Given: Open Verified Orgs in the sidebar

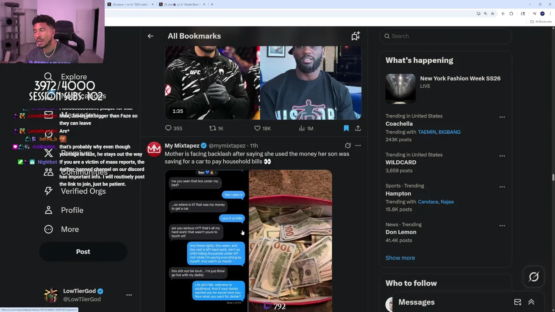Looking at the screenshot, I should [x=75, y=191].
